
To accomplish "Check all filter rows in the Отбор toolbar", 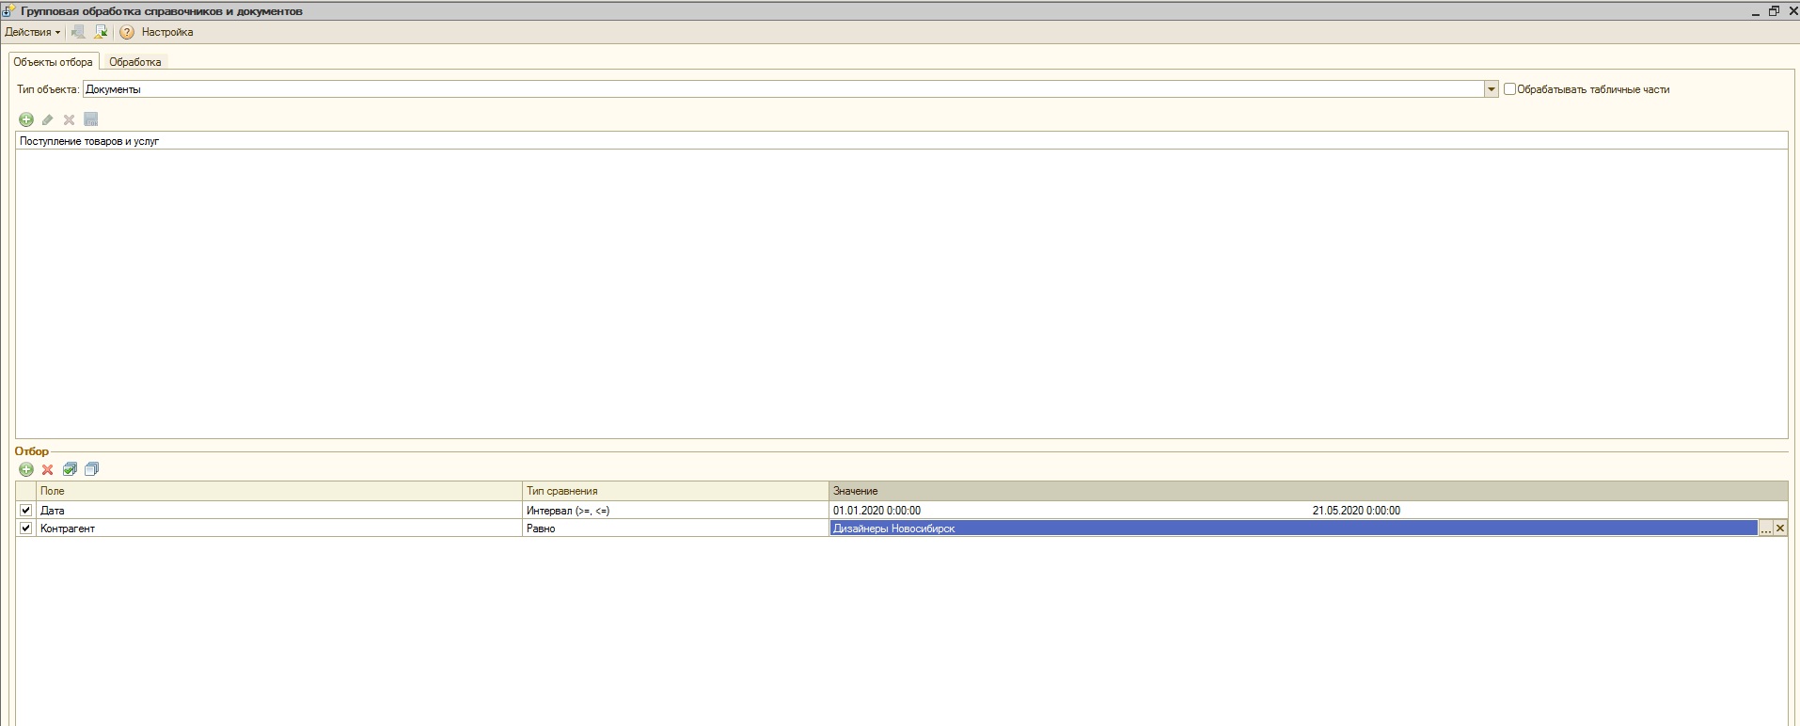I will pos(70,469).
